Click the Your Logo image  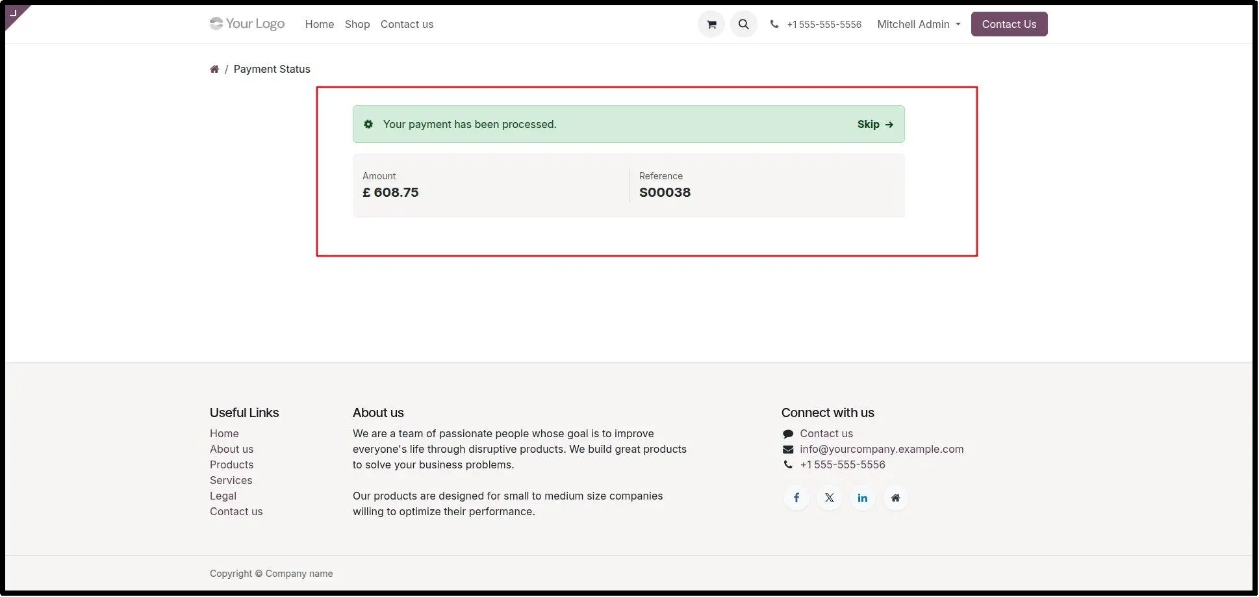[x=248, y=24]
